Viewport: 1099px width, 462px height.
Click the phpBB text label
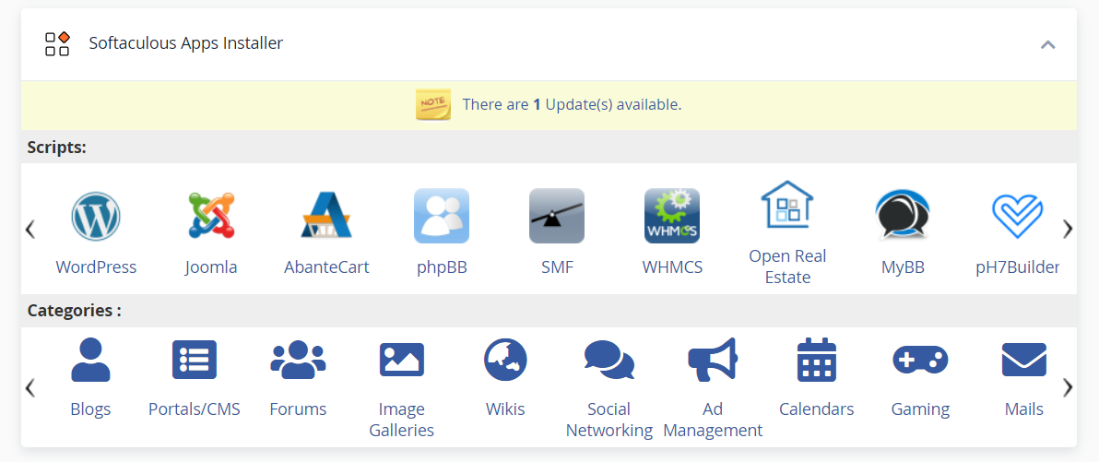point(442,267)
